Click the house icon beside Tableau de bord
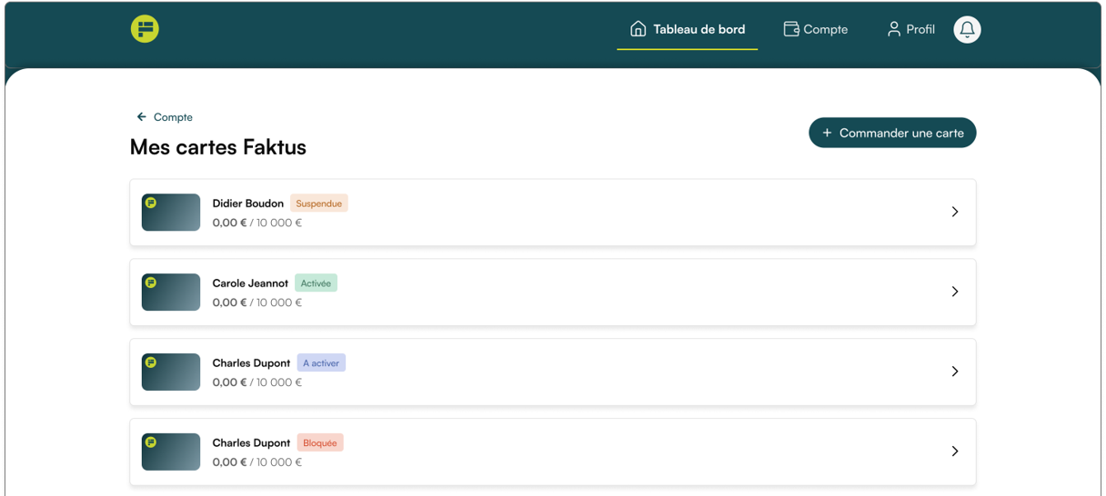Viewport: 1106px width, 496px height. (x=638, y=29)
